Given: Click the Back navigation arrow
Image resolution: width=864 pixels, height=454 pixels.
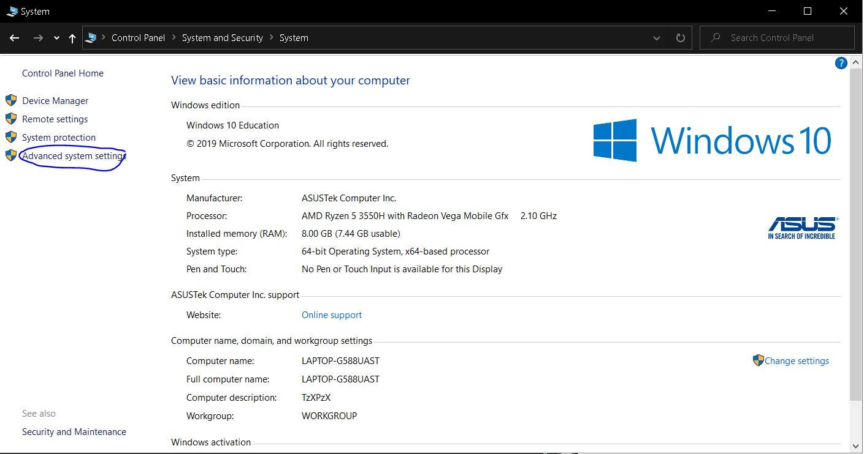Looking at the screenshot, I should point(14,38).
